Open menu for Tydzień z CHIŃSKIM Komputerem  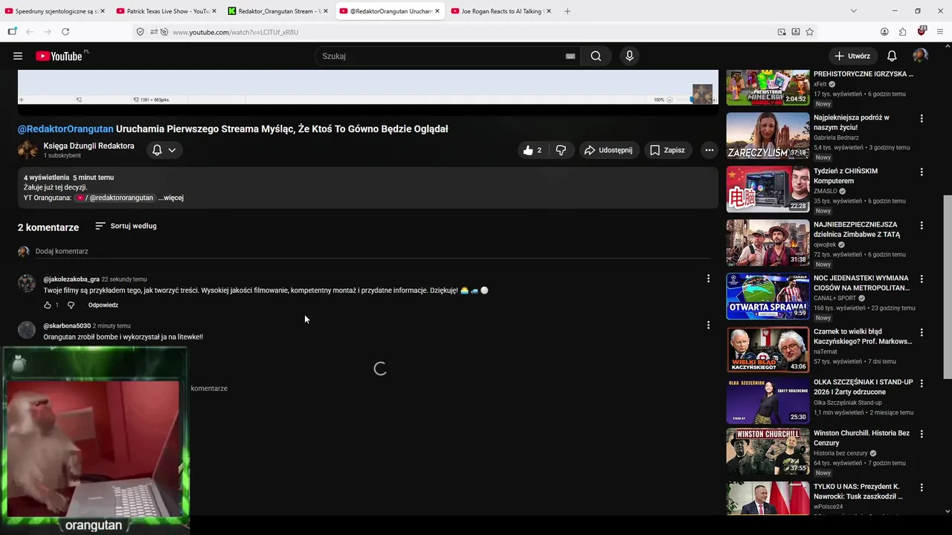[922, 172]
